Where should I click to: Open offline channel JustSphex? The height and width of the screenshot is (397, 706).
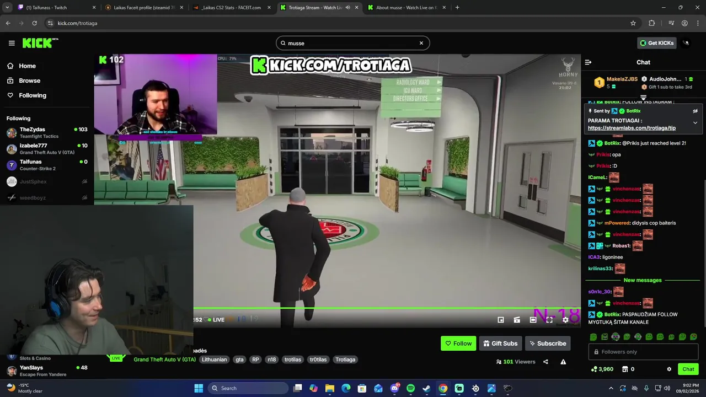47,181
